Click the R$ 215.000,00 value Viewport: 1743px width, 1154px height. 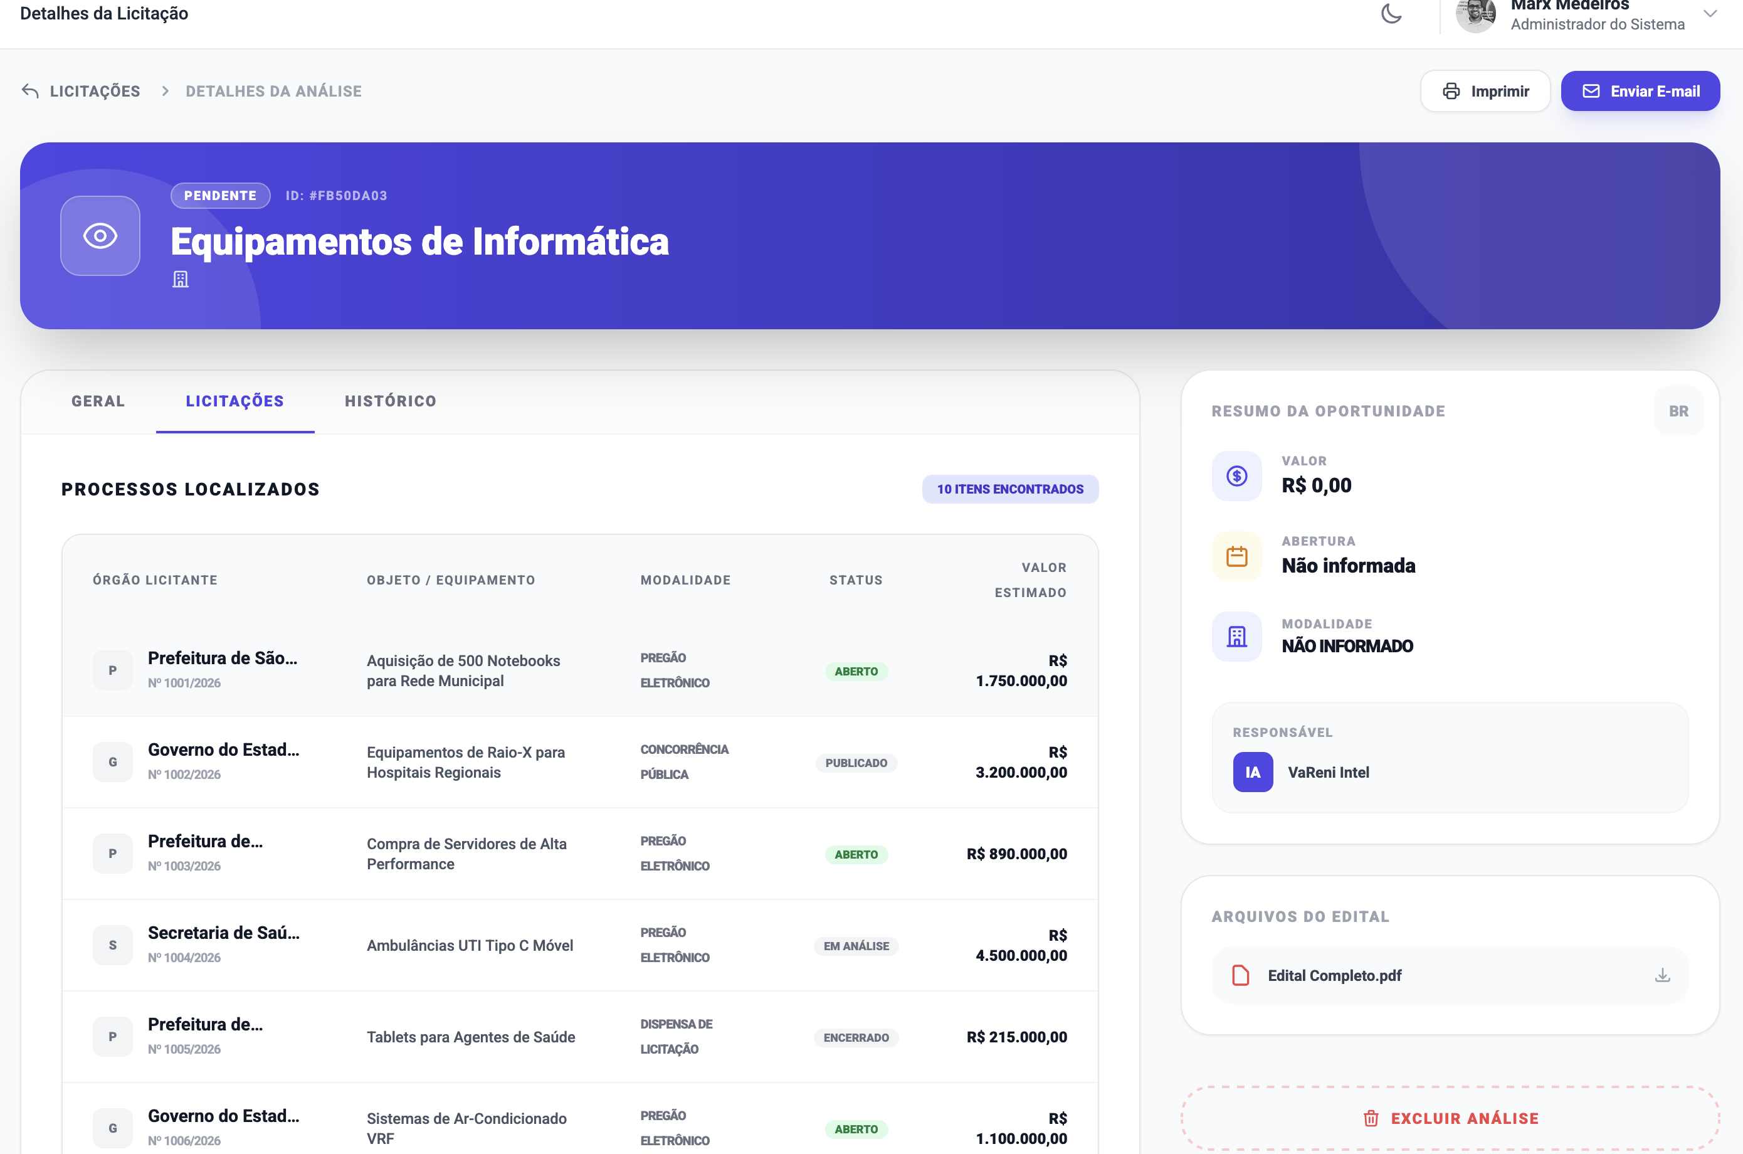[1017, 1037]
